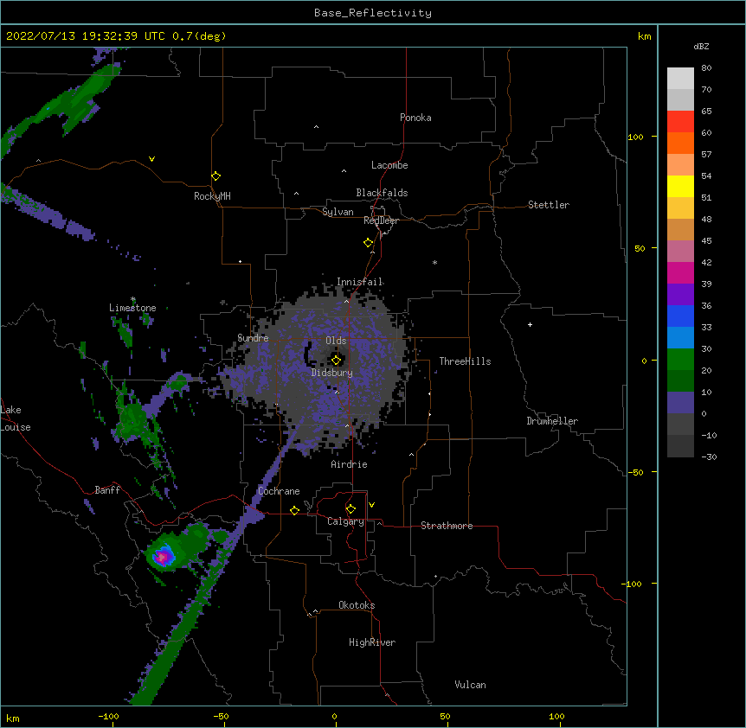Select the bright green swatch below the 30 label
This screenshot has width=746, height=728.
(680, 360)
